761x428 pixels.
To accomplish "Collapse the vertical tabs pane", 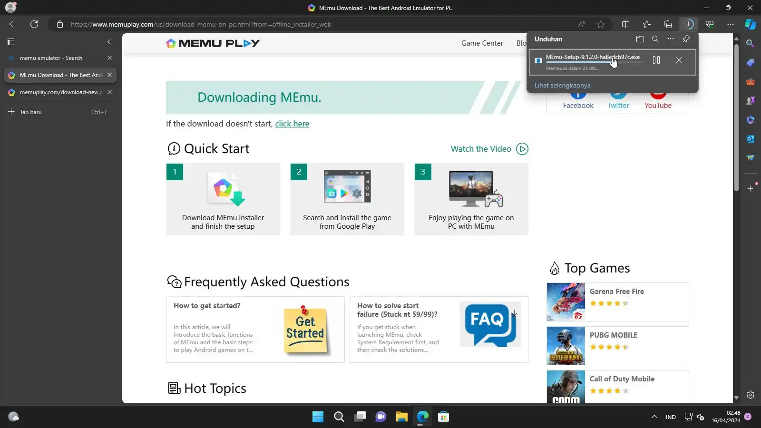I will 109,42.
